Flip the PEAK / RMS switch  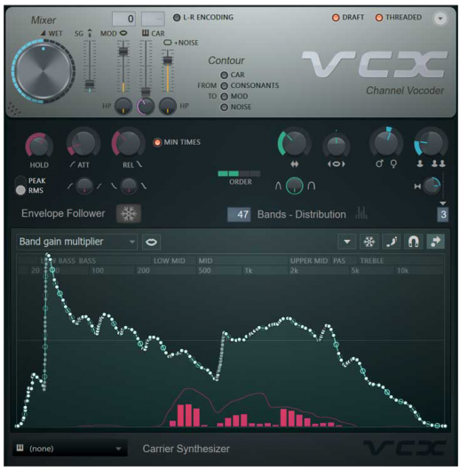[x=20, y=186]
